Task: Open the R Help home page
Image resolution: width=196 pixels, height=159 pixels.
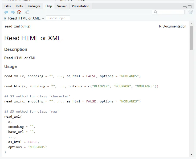Action: coord(19,12)
